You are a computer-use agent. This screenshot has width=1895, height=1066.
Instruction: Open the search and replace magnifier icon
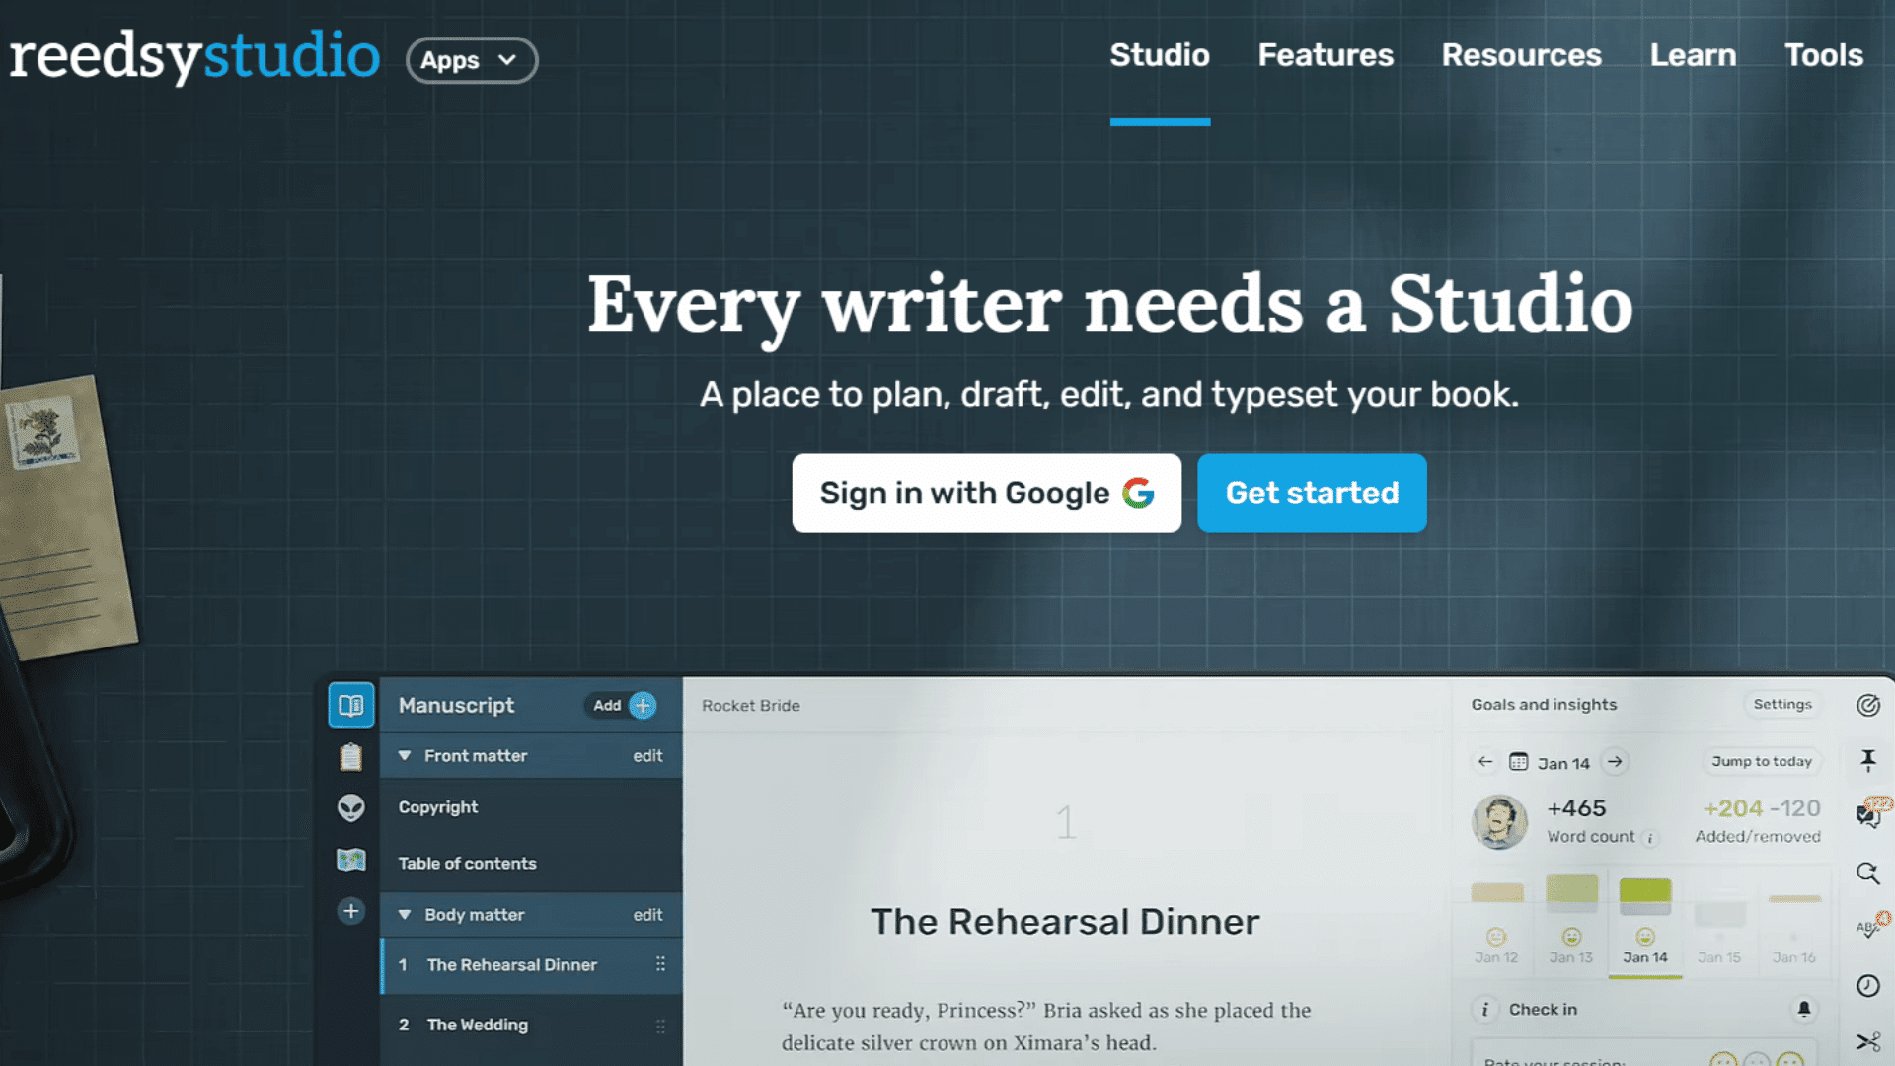1868,873
